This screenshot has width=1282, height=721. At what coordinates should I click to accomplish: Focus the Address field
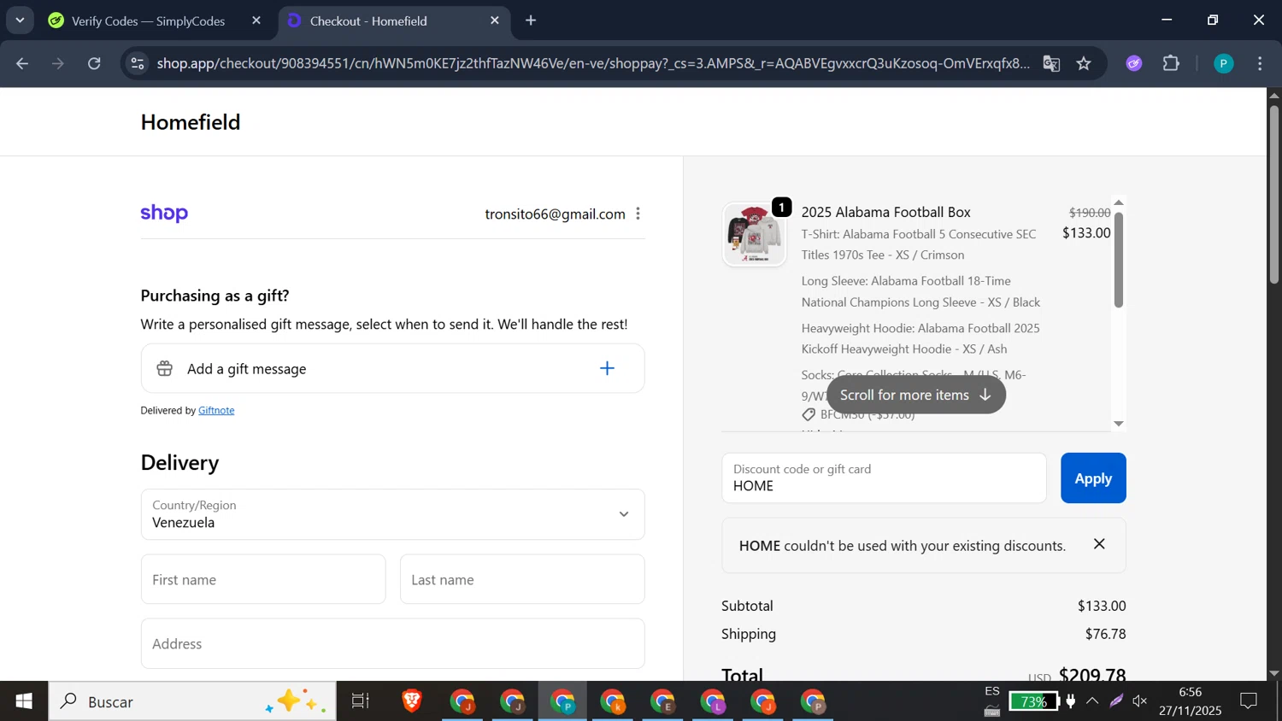point(392,643)
